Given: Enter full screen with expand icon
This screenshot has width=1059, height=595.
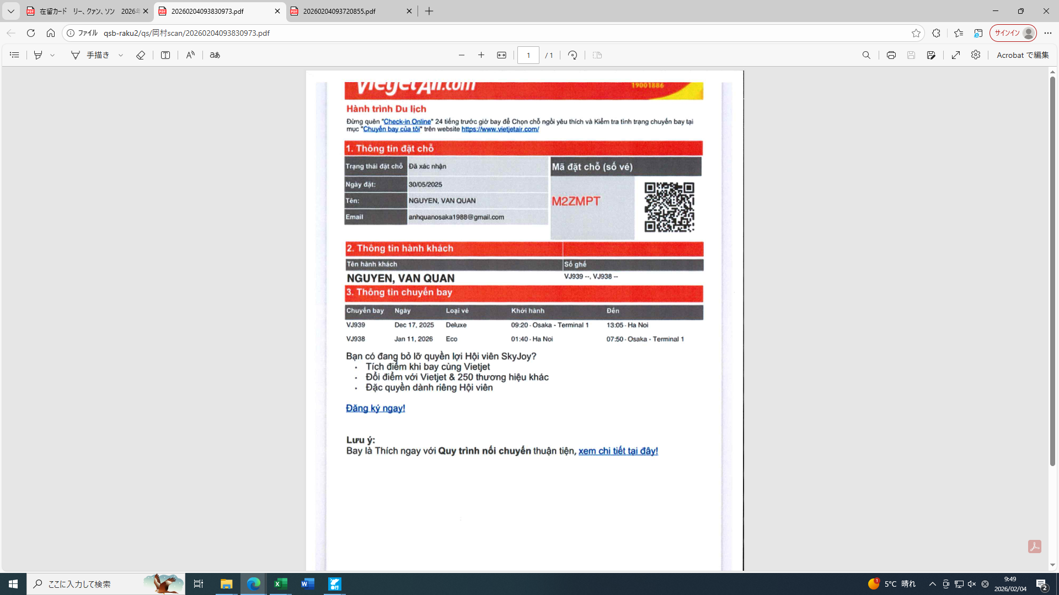Looking at the screenshot, I should click(x=956, y=55).
